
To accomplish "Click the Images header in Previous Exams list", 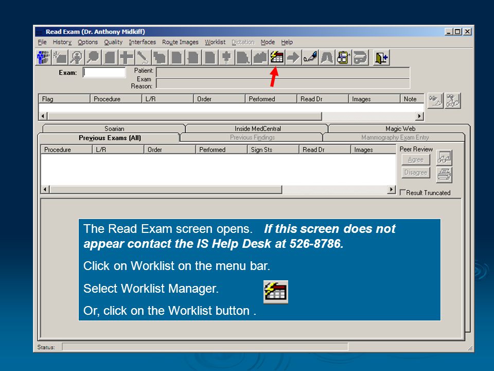I will [x=374, y=149].
